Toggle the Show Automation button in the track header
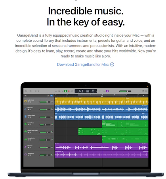 tap(48, 95)
